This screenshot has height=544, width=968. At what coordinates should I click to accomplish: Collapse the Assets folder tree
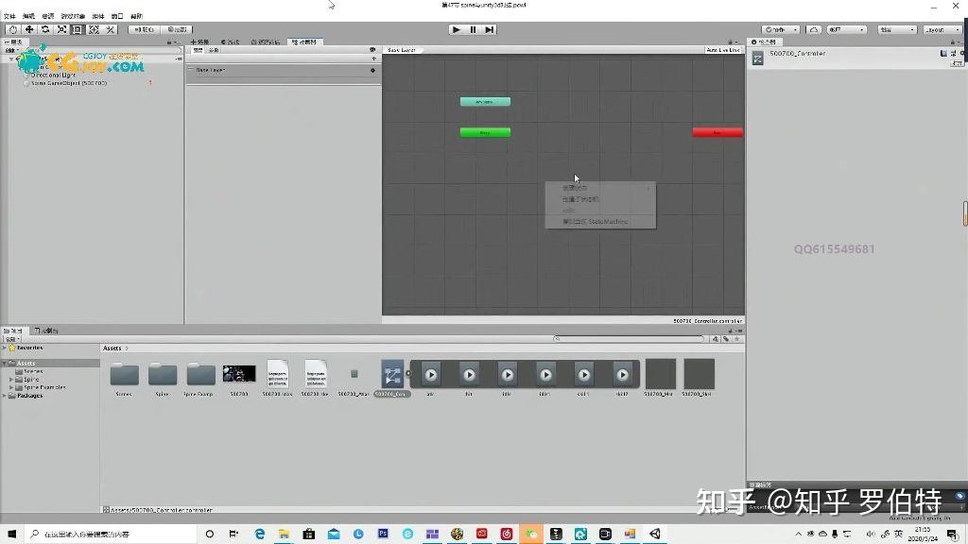pyautogui.click(x=4, y=363)
